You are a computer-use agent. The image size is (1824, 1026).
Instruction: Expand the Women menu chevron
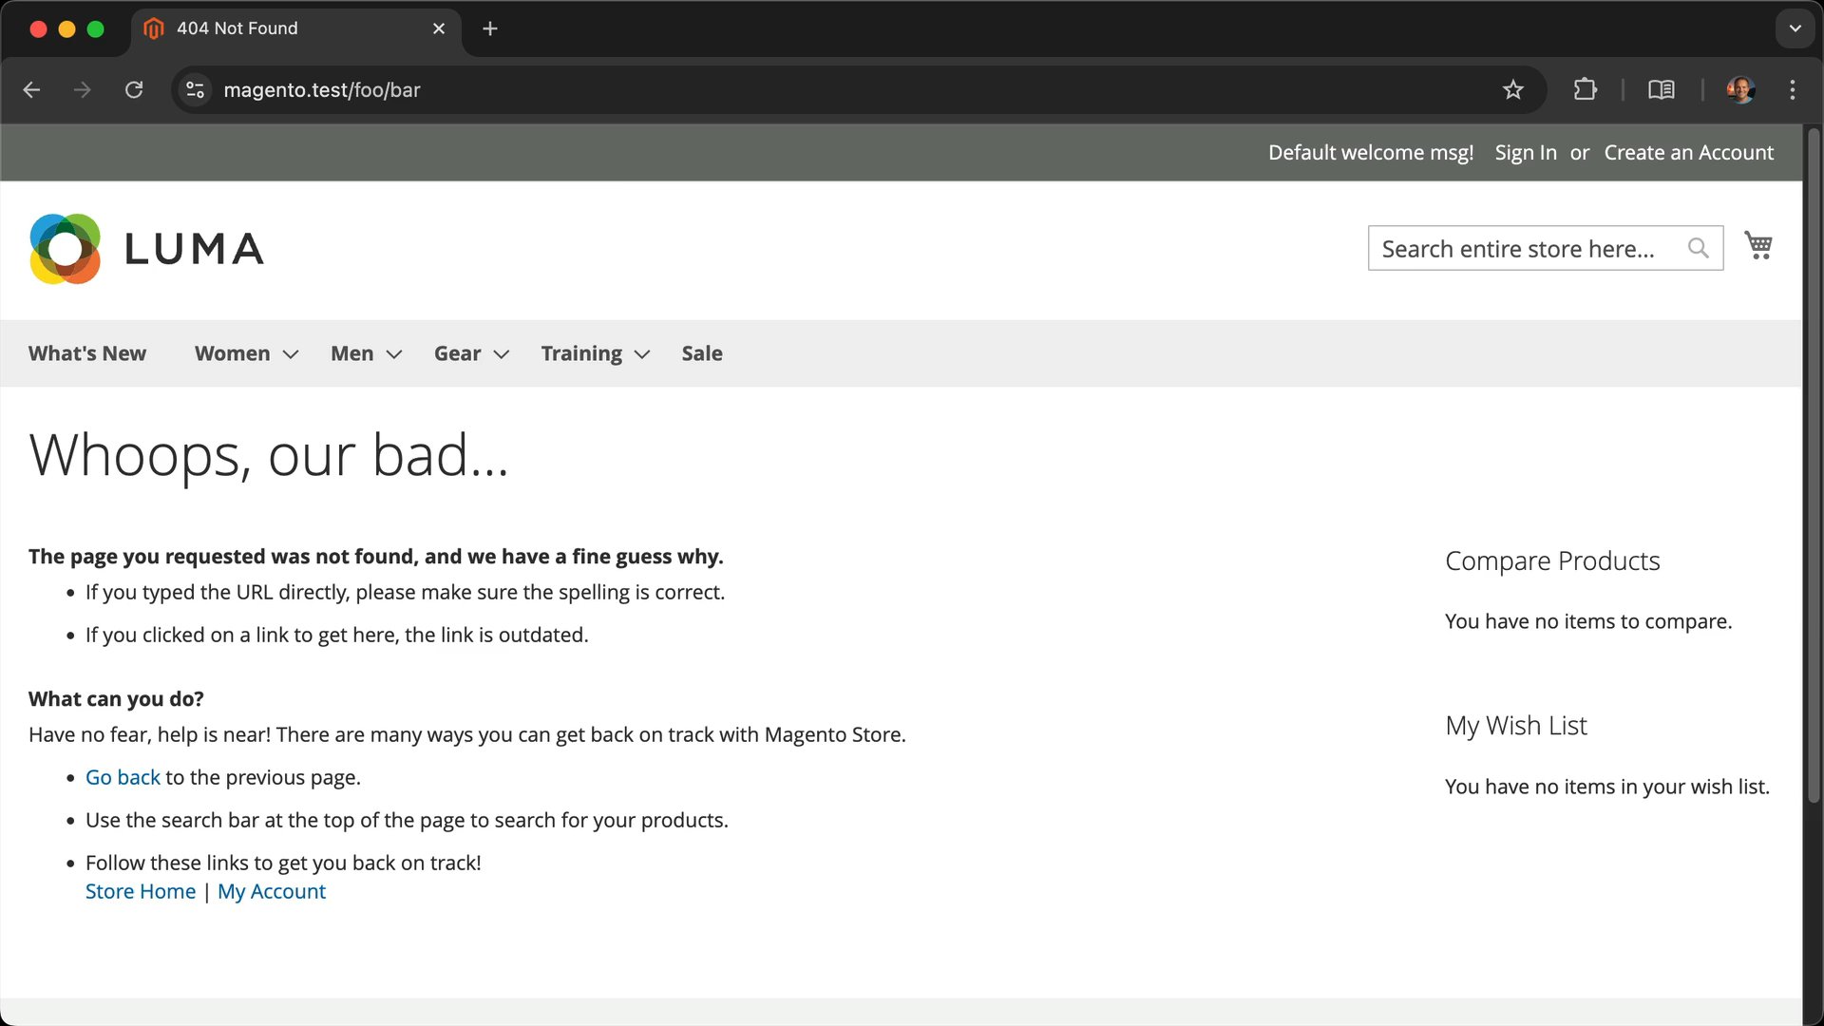click(x=291, y=354)
